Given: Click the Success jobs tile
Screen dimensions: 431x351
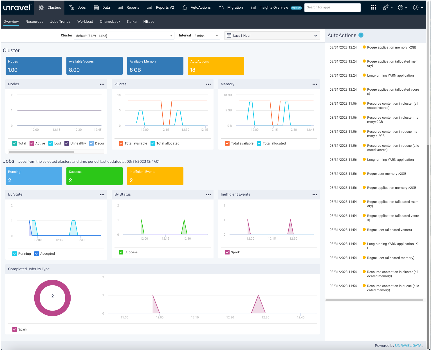Looking at the screenshot, I should [95, 176].
